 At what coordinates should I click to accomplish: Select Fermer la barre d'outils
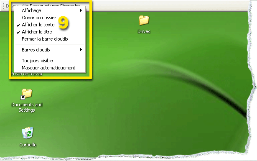pos(50,39)
